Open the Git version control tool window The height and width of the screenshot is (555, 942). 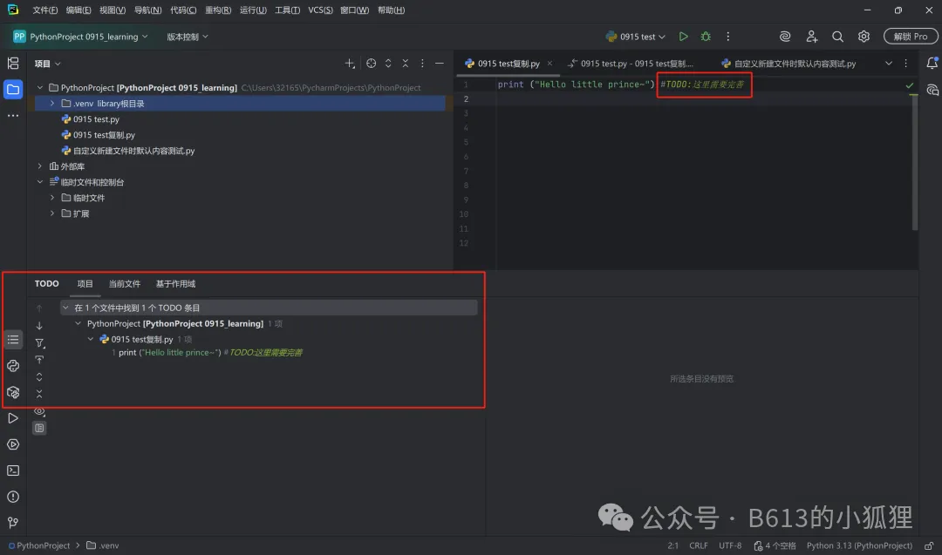click(x=12, y=523)
